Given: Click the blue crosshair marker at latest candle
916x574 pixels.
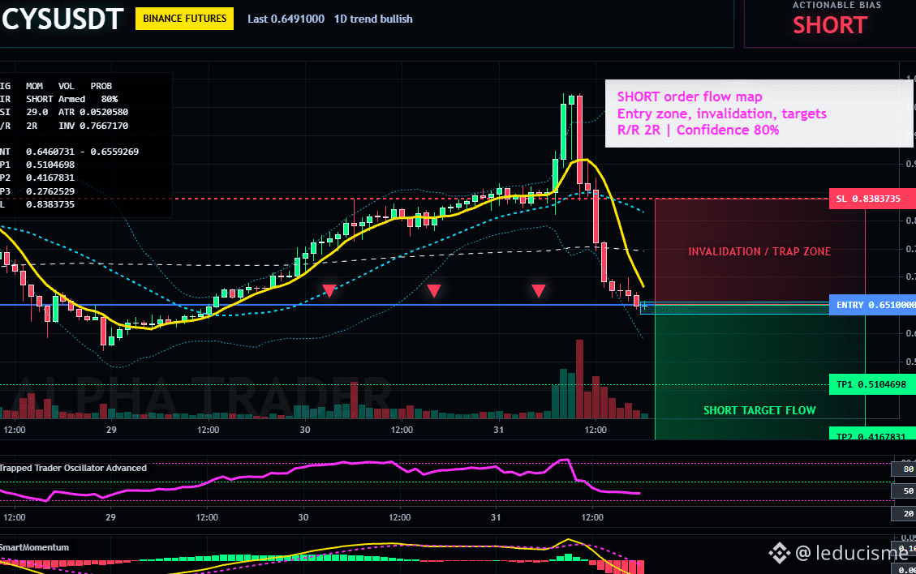Looking at the screenshot, I should coord(644,306).
